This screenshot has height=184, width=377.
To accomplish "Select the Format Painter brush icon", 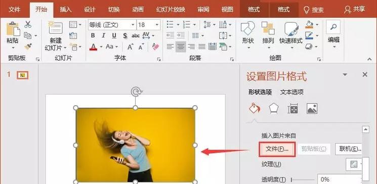I will tap(28, 46).
